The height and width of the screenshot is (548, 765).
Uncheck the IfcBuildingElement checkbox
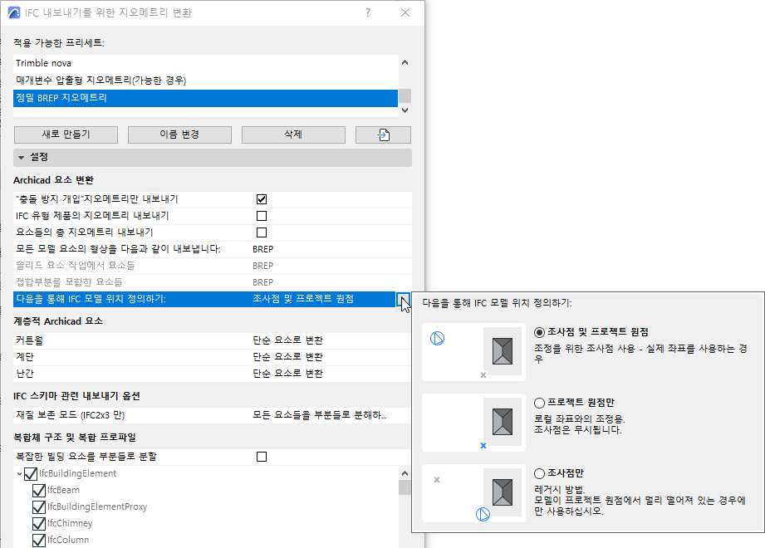point(30,474)
